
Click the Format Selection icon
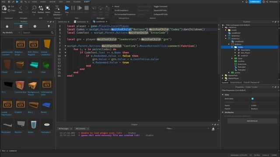[x=57, y=8]
